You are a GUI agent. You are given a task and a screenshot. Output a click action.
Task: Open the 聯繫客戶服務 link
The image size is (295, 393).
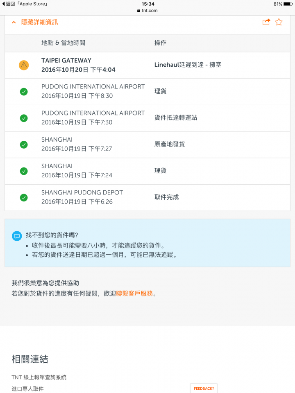pyautogui.click(x=134, y=293)
